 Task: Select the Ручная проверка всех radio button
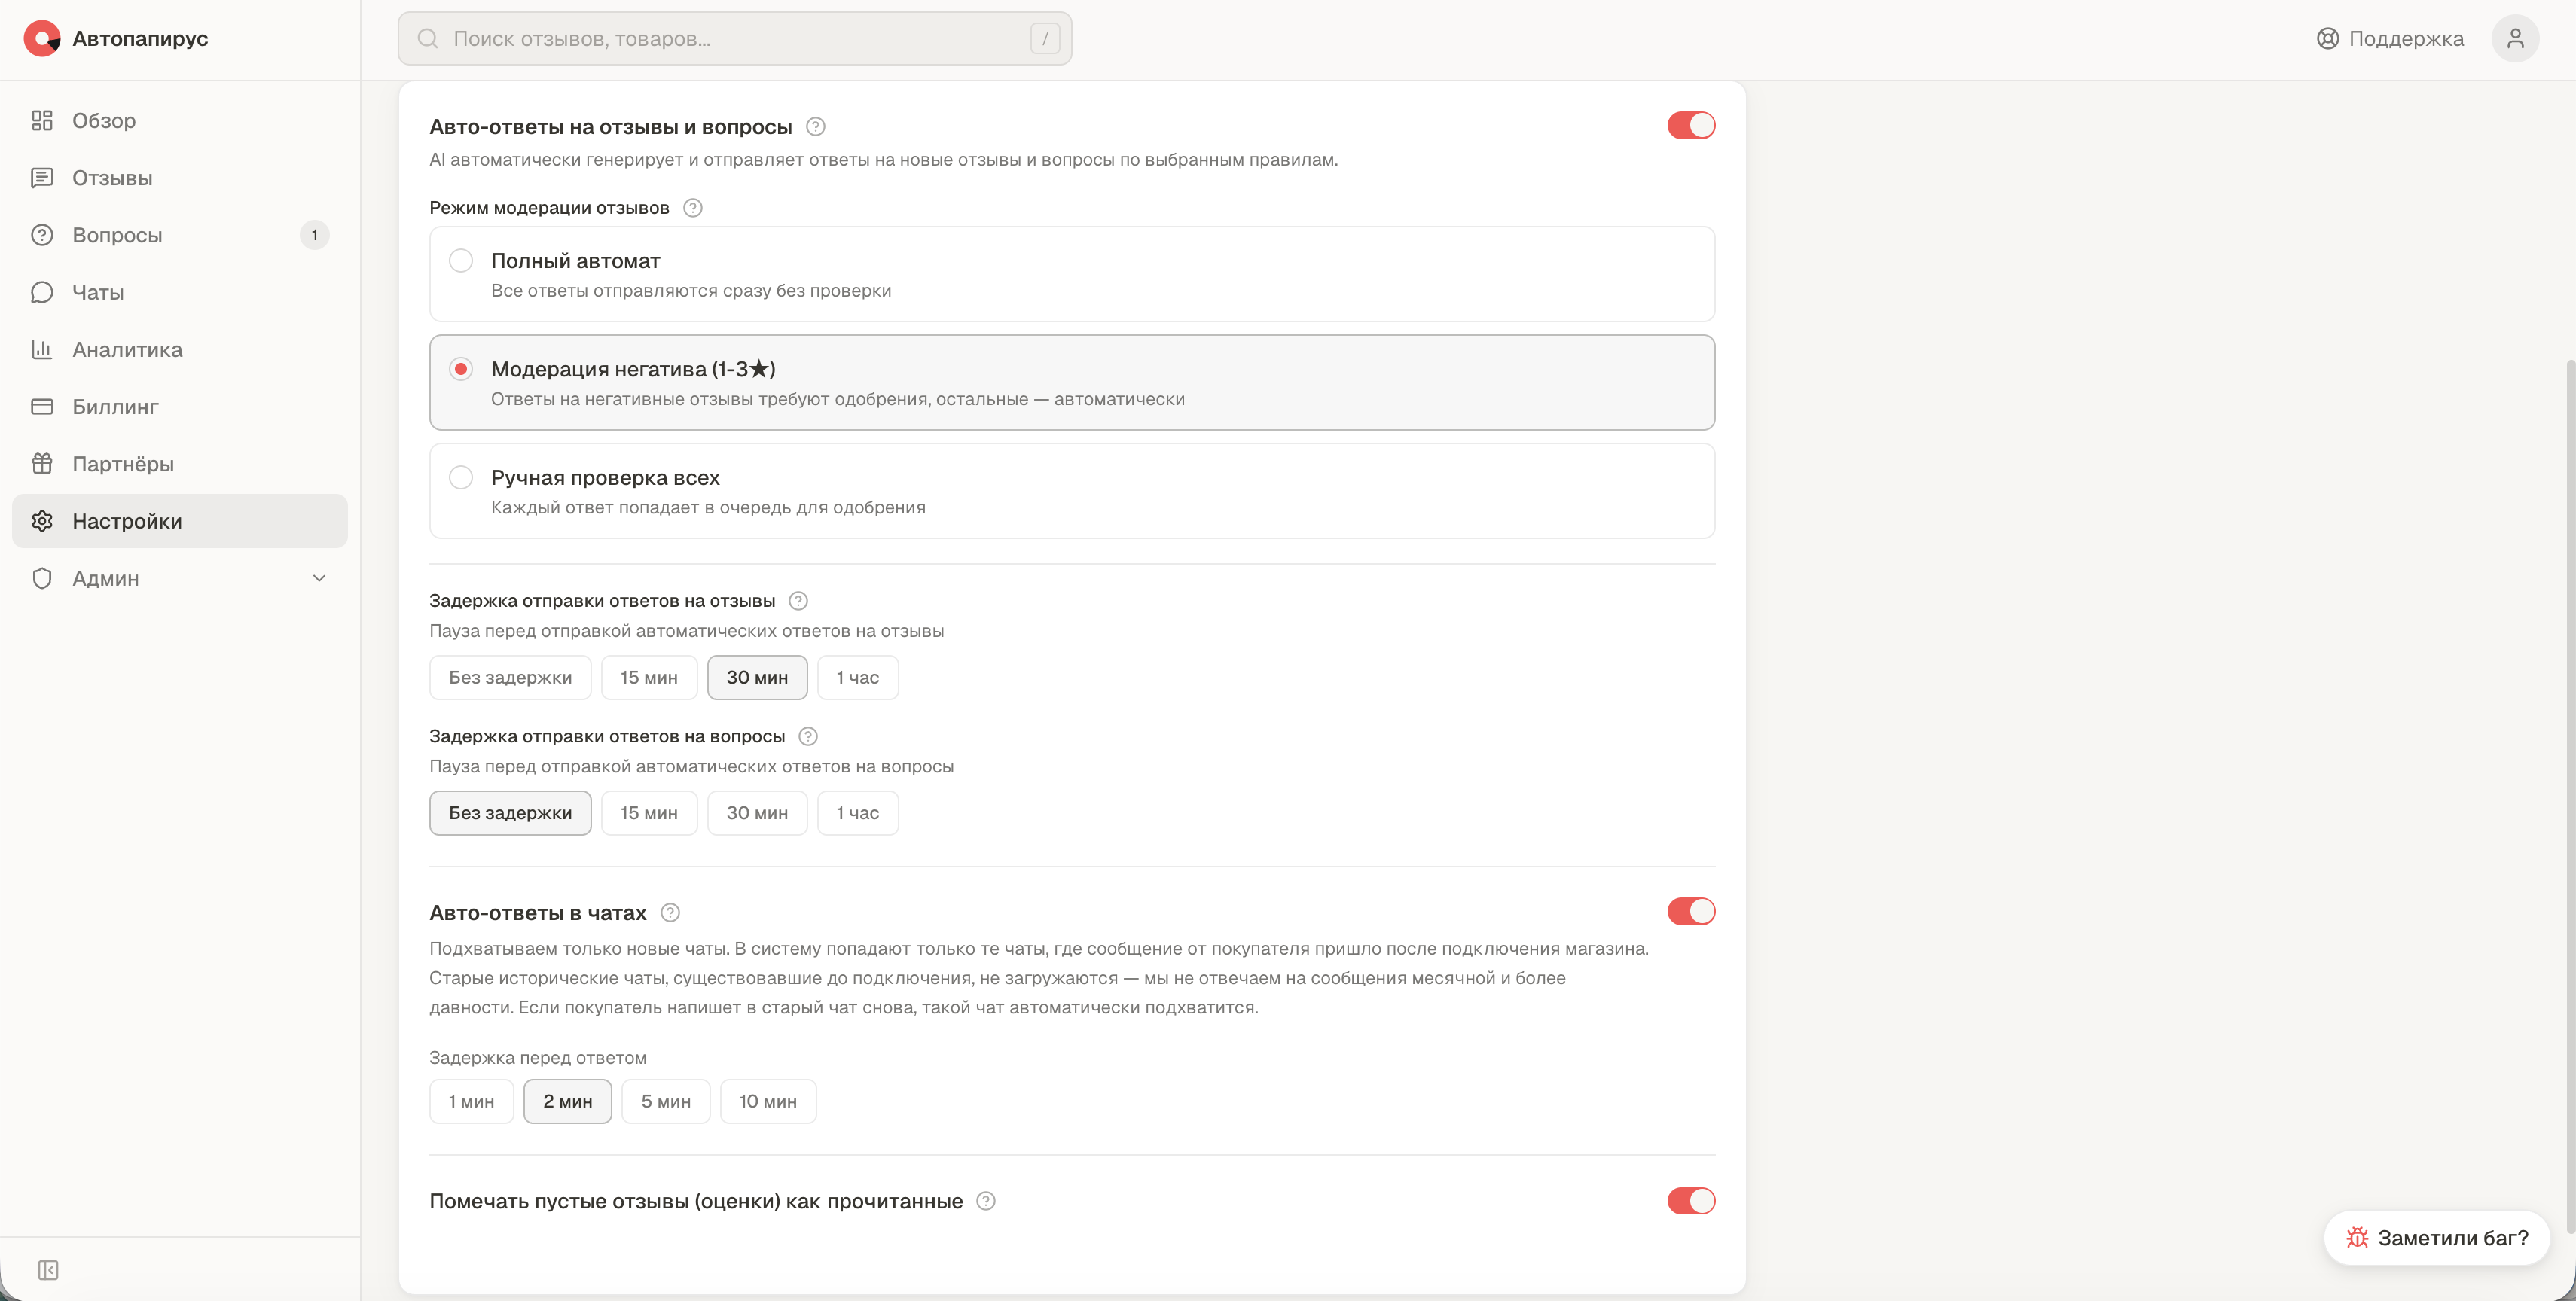point(461,477)
